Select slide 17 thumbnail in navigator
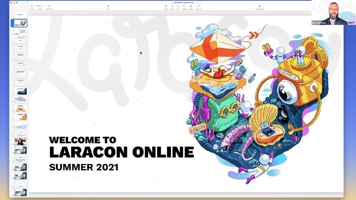 (20, 150)
